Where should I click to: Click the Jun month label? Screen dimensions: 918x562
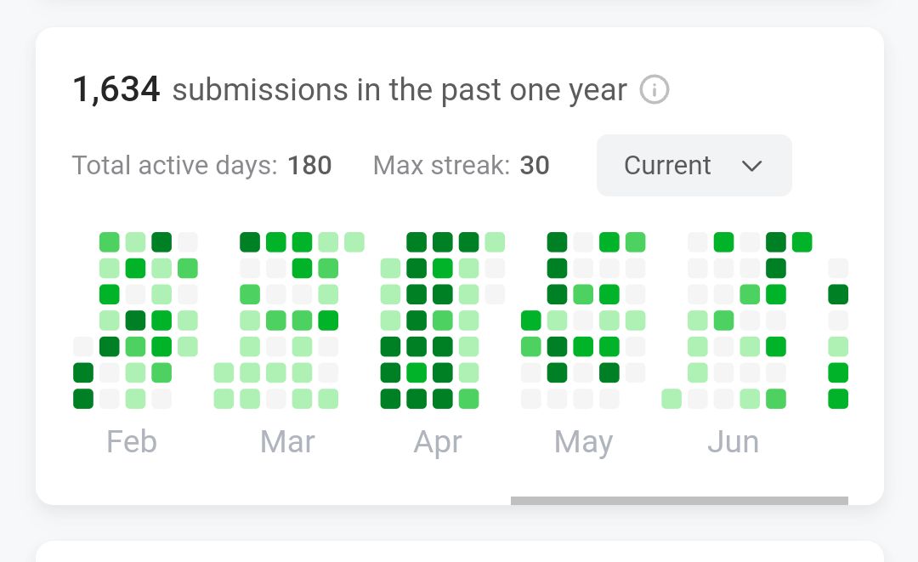pyautogui.click(x=733, y=441)
